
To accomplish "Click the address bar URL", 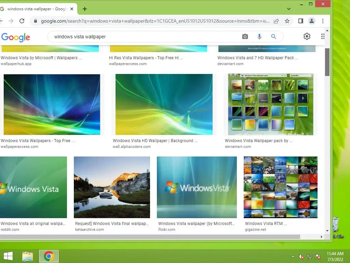I will [155, 21].
